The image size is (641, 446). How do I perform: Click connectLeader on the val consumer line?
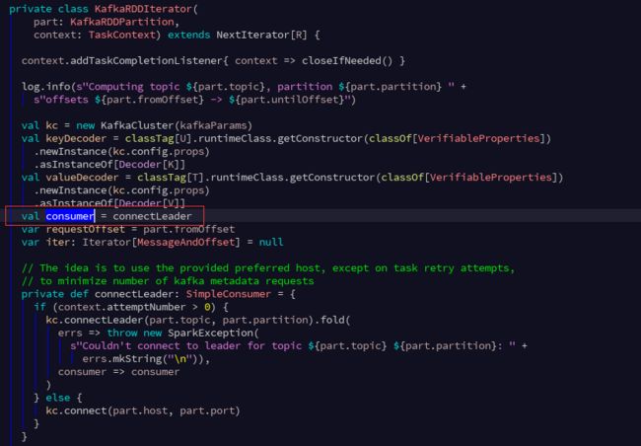click(152, 216)
